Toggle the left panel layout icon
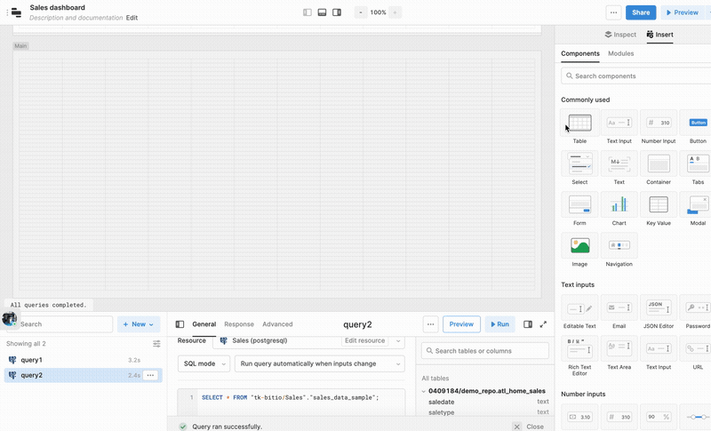Viewport: 711px width, 431px height. pos(308,12)
